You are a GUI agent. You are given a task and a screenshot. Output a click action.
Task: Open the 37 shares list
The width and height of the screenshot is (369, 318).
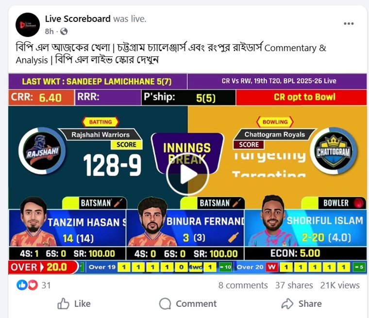(x=294, y=285)
